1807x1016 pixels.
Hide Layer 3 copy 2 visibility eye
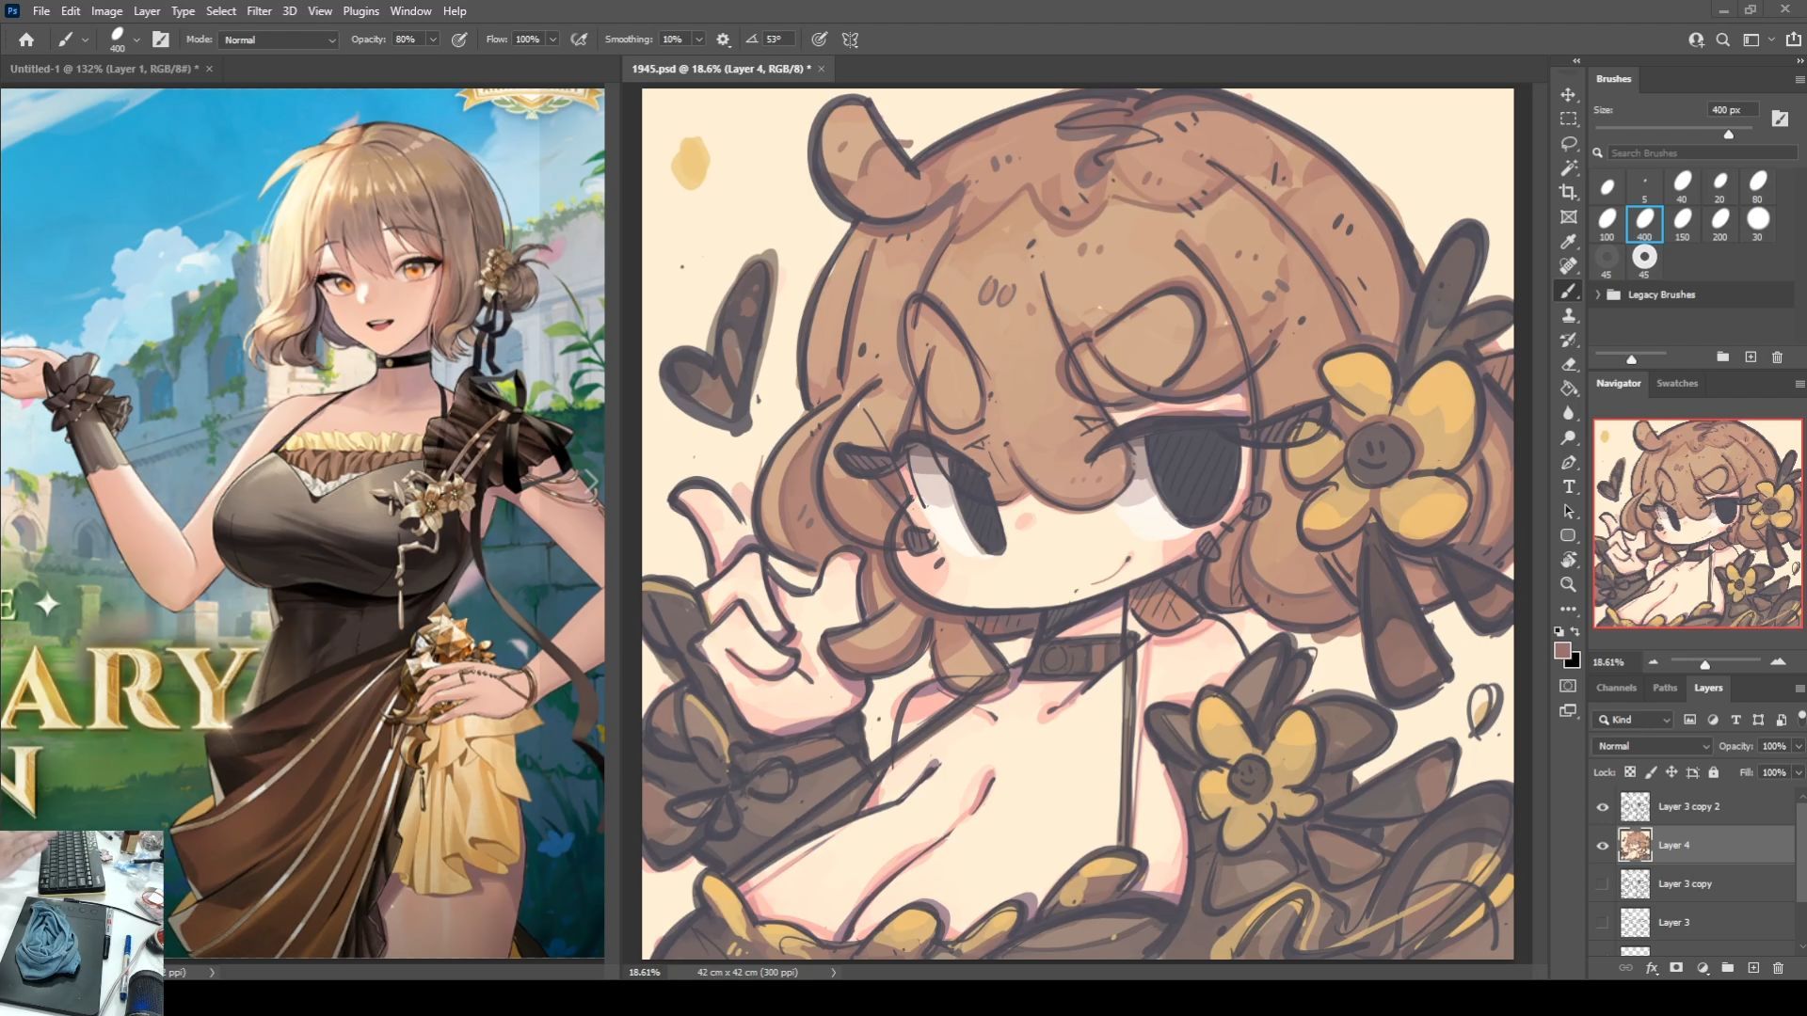(1602, 807)
